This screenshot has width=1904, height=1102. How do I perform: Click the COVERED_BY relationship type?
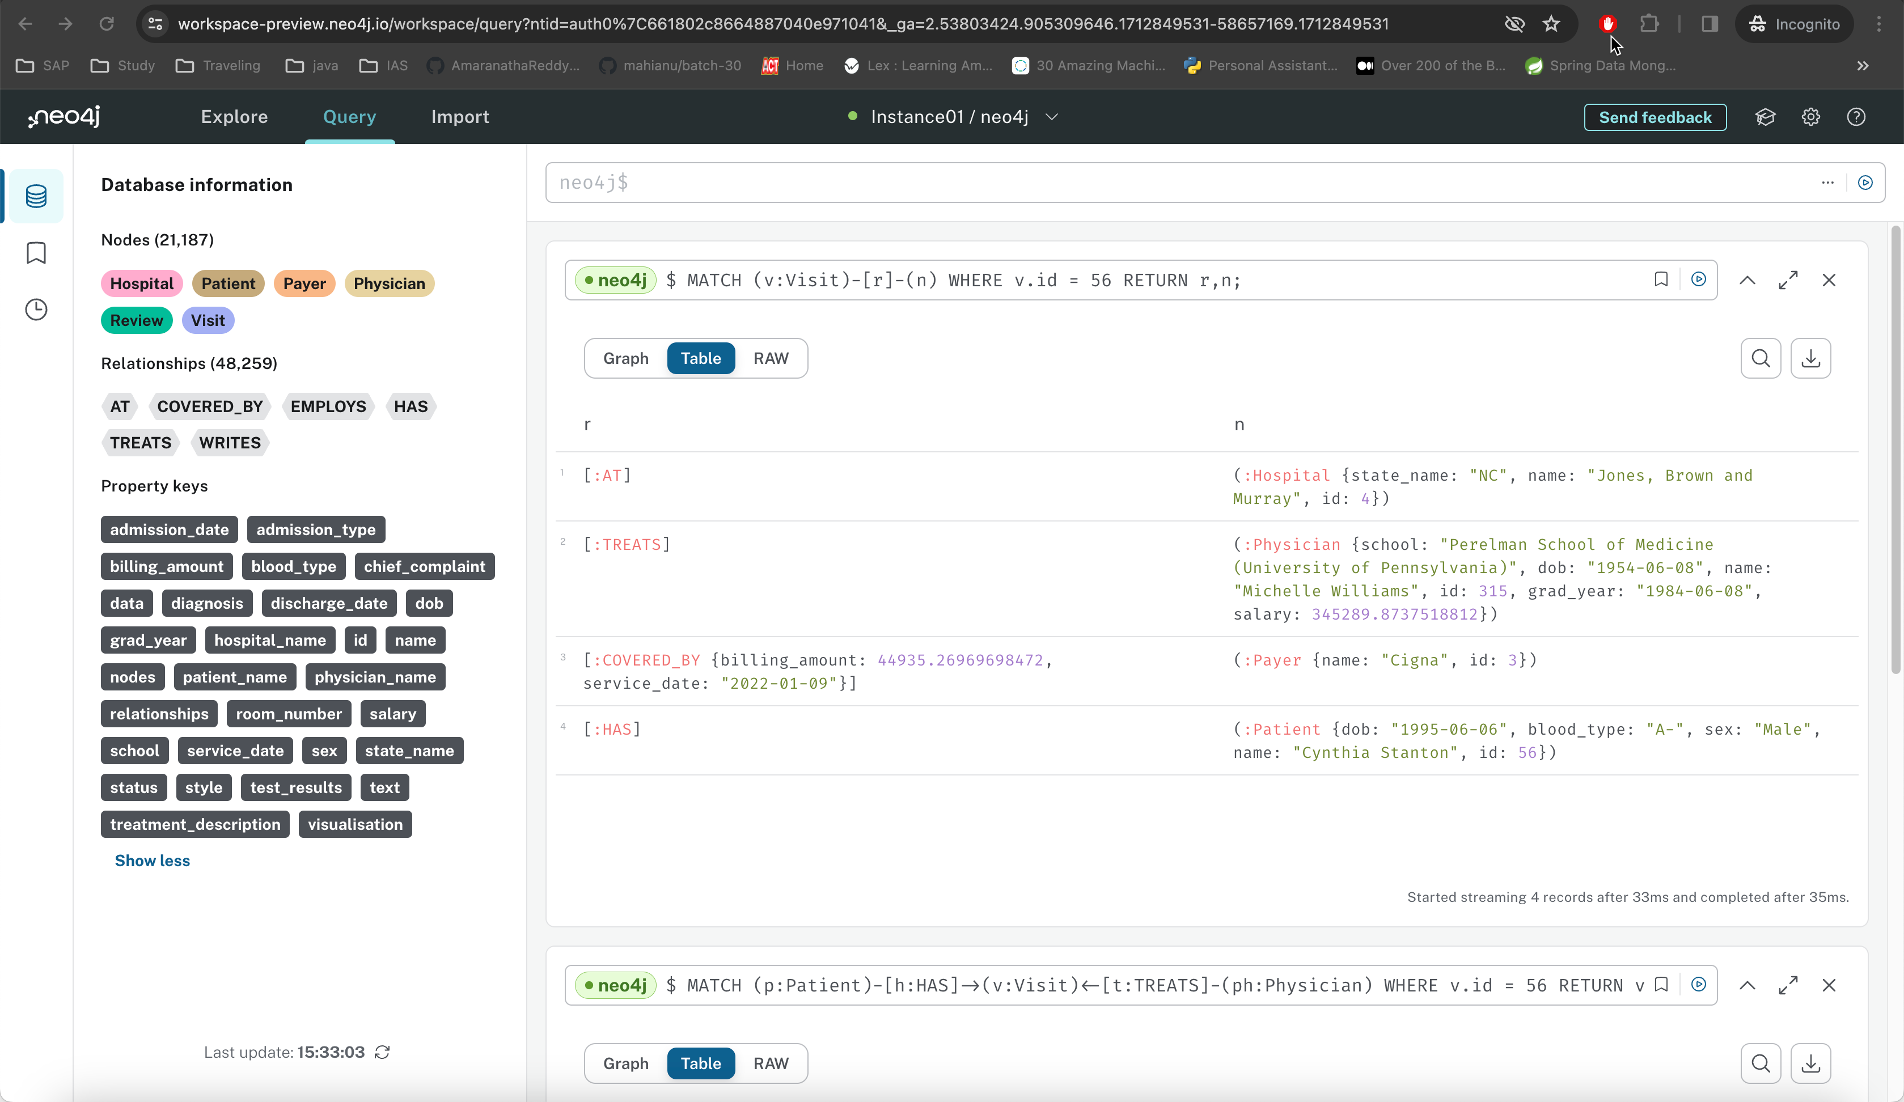[210, 406]
